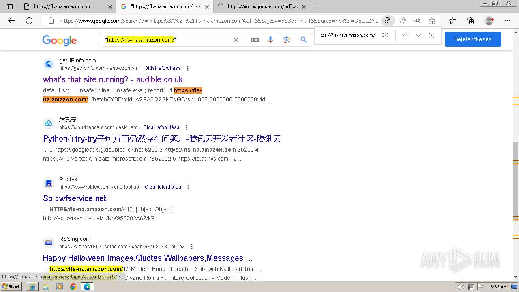Open Chrome from the taskbar

[x=73, y=287]
